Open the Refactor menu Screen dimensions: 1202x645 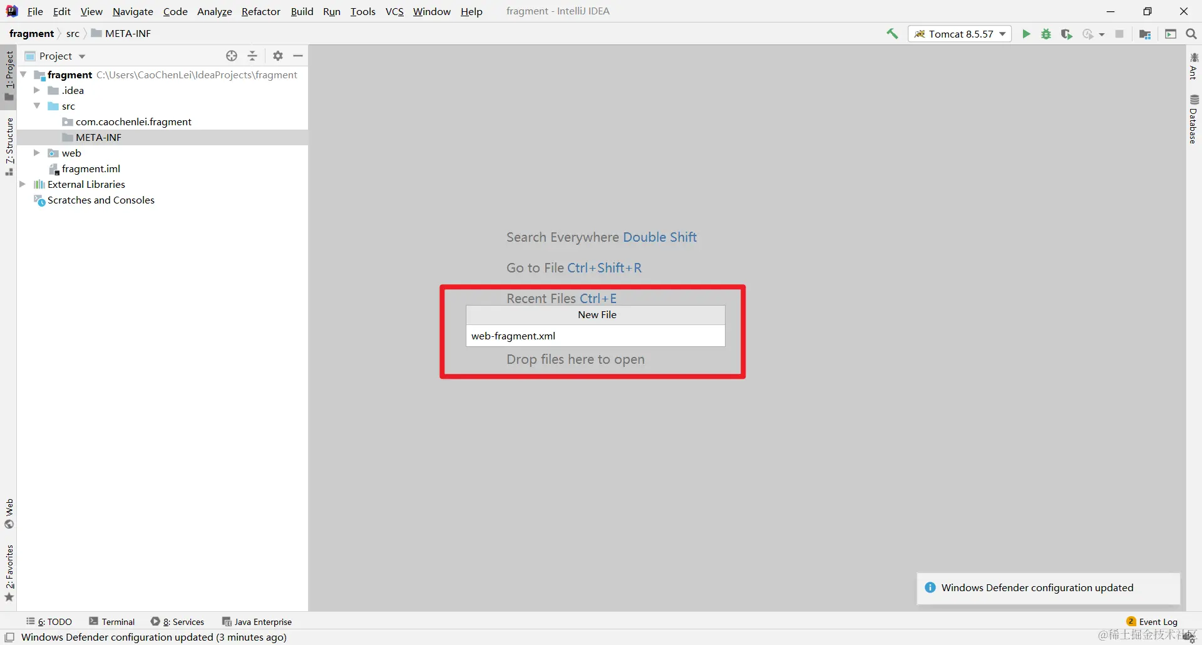[x=261, y=11]
